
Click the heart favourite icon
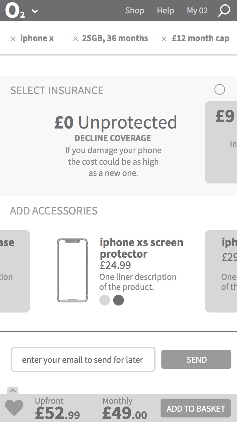point(14,408)
